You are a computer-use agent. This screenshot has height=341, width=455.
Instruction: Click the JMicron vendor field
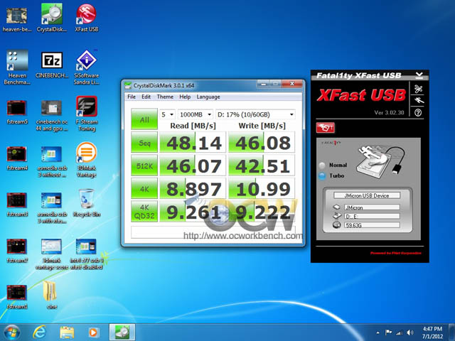click(372, 207)
